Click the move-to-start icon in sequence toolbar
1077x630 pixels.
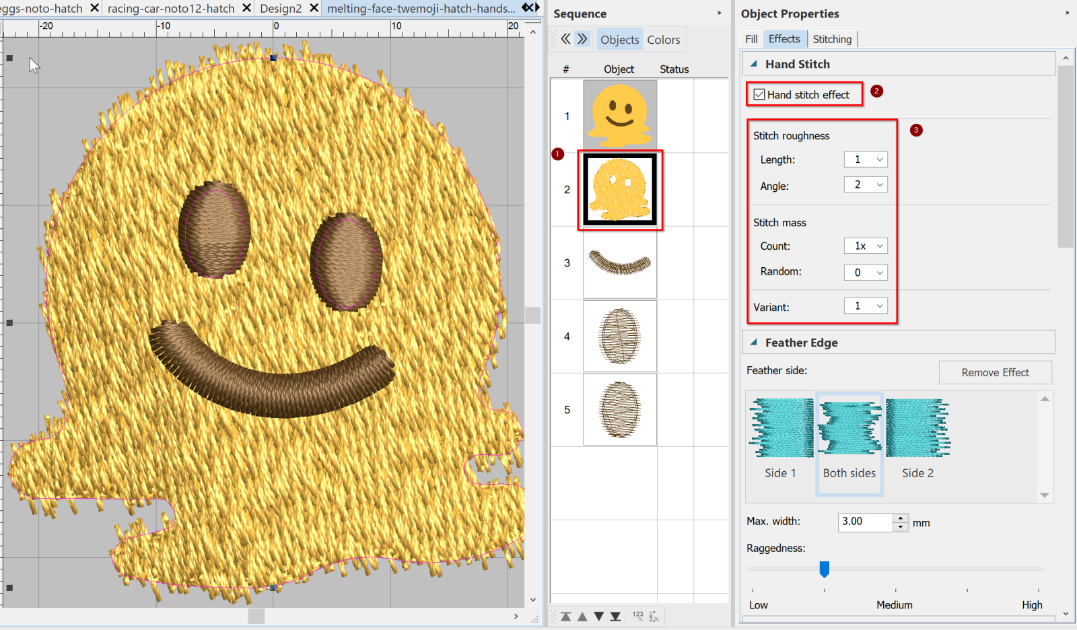(x=566, y=615)
